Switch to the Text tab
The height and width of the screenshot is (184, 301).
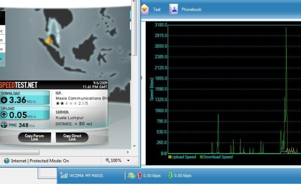157,9
